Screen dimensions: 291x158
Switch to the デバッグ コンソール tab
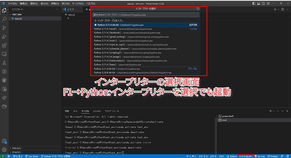112,111
